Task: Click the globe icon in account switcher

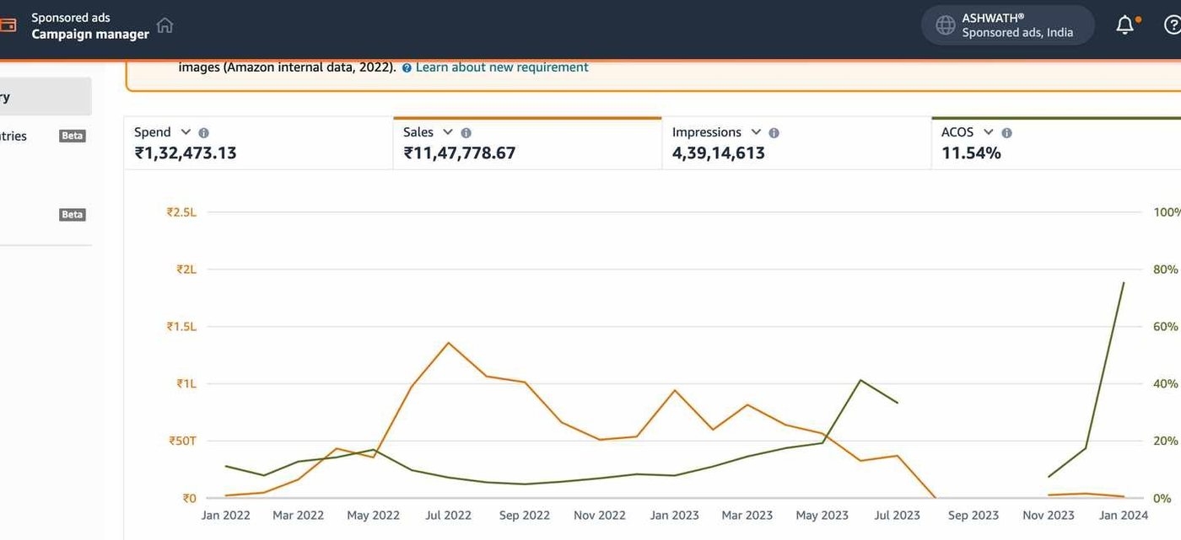Action: pos(946,25)
